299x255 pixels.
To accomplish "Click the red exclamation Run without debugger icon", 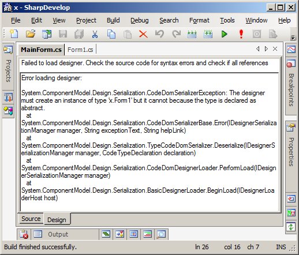I will pyautogui.click(x=241, y=34).
